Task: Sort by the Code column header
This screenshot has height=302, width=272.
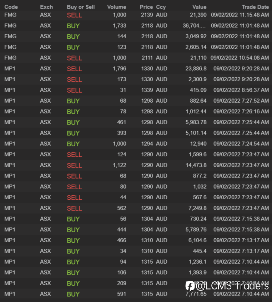Action: pos(11,7)
